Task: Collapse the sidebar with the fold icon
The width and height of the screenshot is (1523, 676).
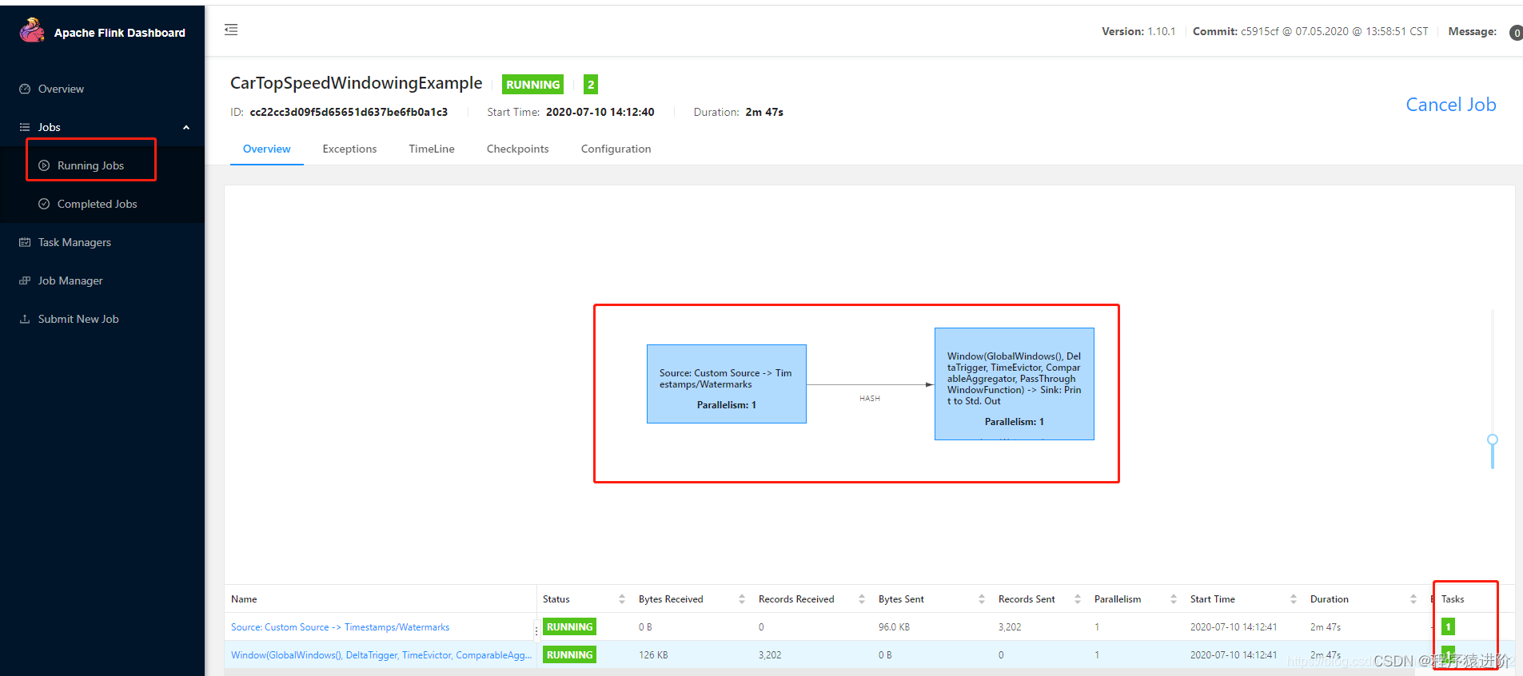Action: tap(231, 30)
